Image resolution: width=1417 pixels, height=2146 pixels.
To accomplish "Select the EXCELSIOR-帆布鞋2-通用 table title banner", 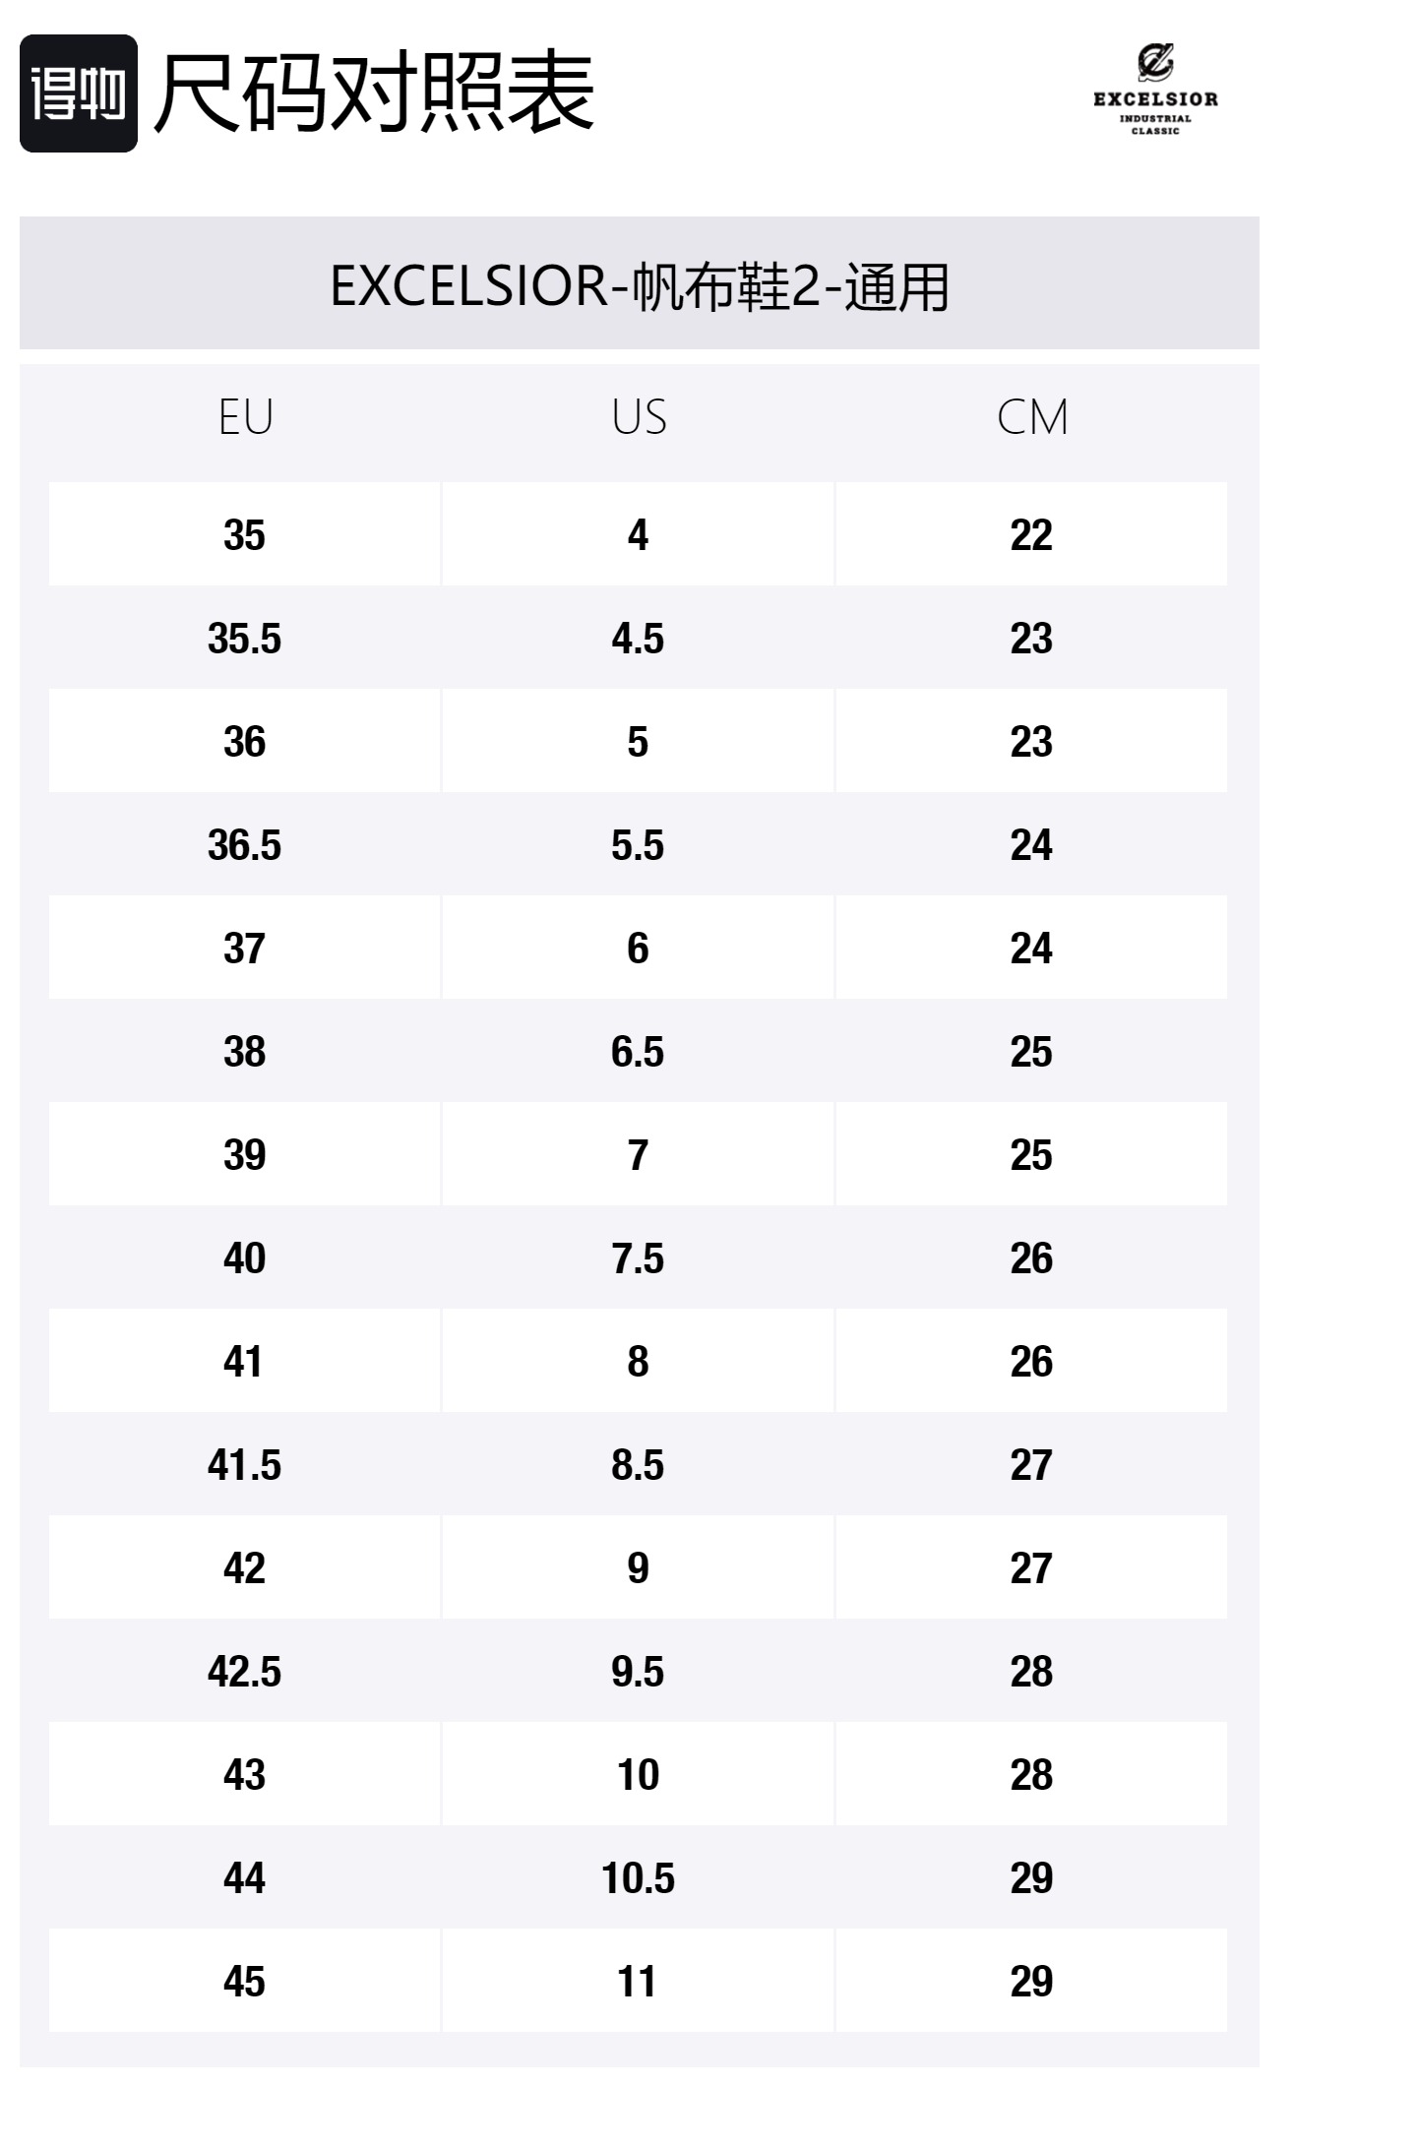I will coord(639,285).
